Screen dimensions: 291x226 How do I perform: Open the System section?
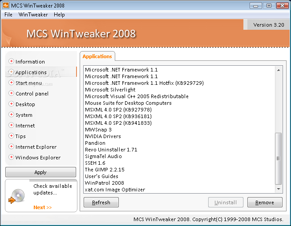click(24, 115)
